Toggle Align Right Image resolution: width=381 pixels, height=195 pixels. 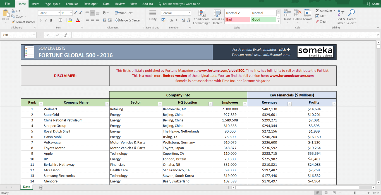[97, 20]
